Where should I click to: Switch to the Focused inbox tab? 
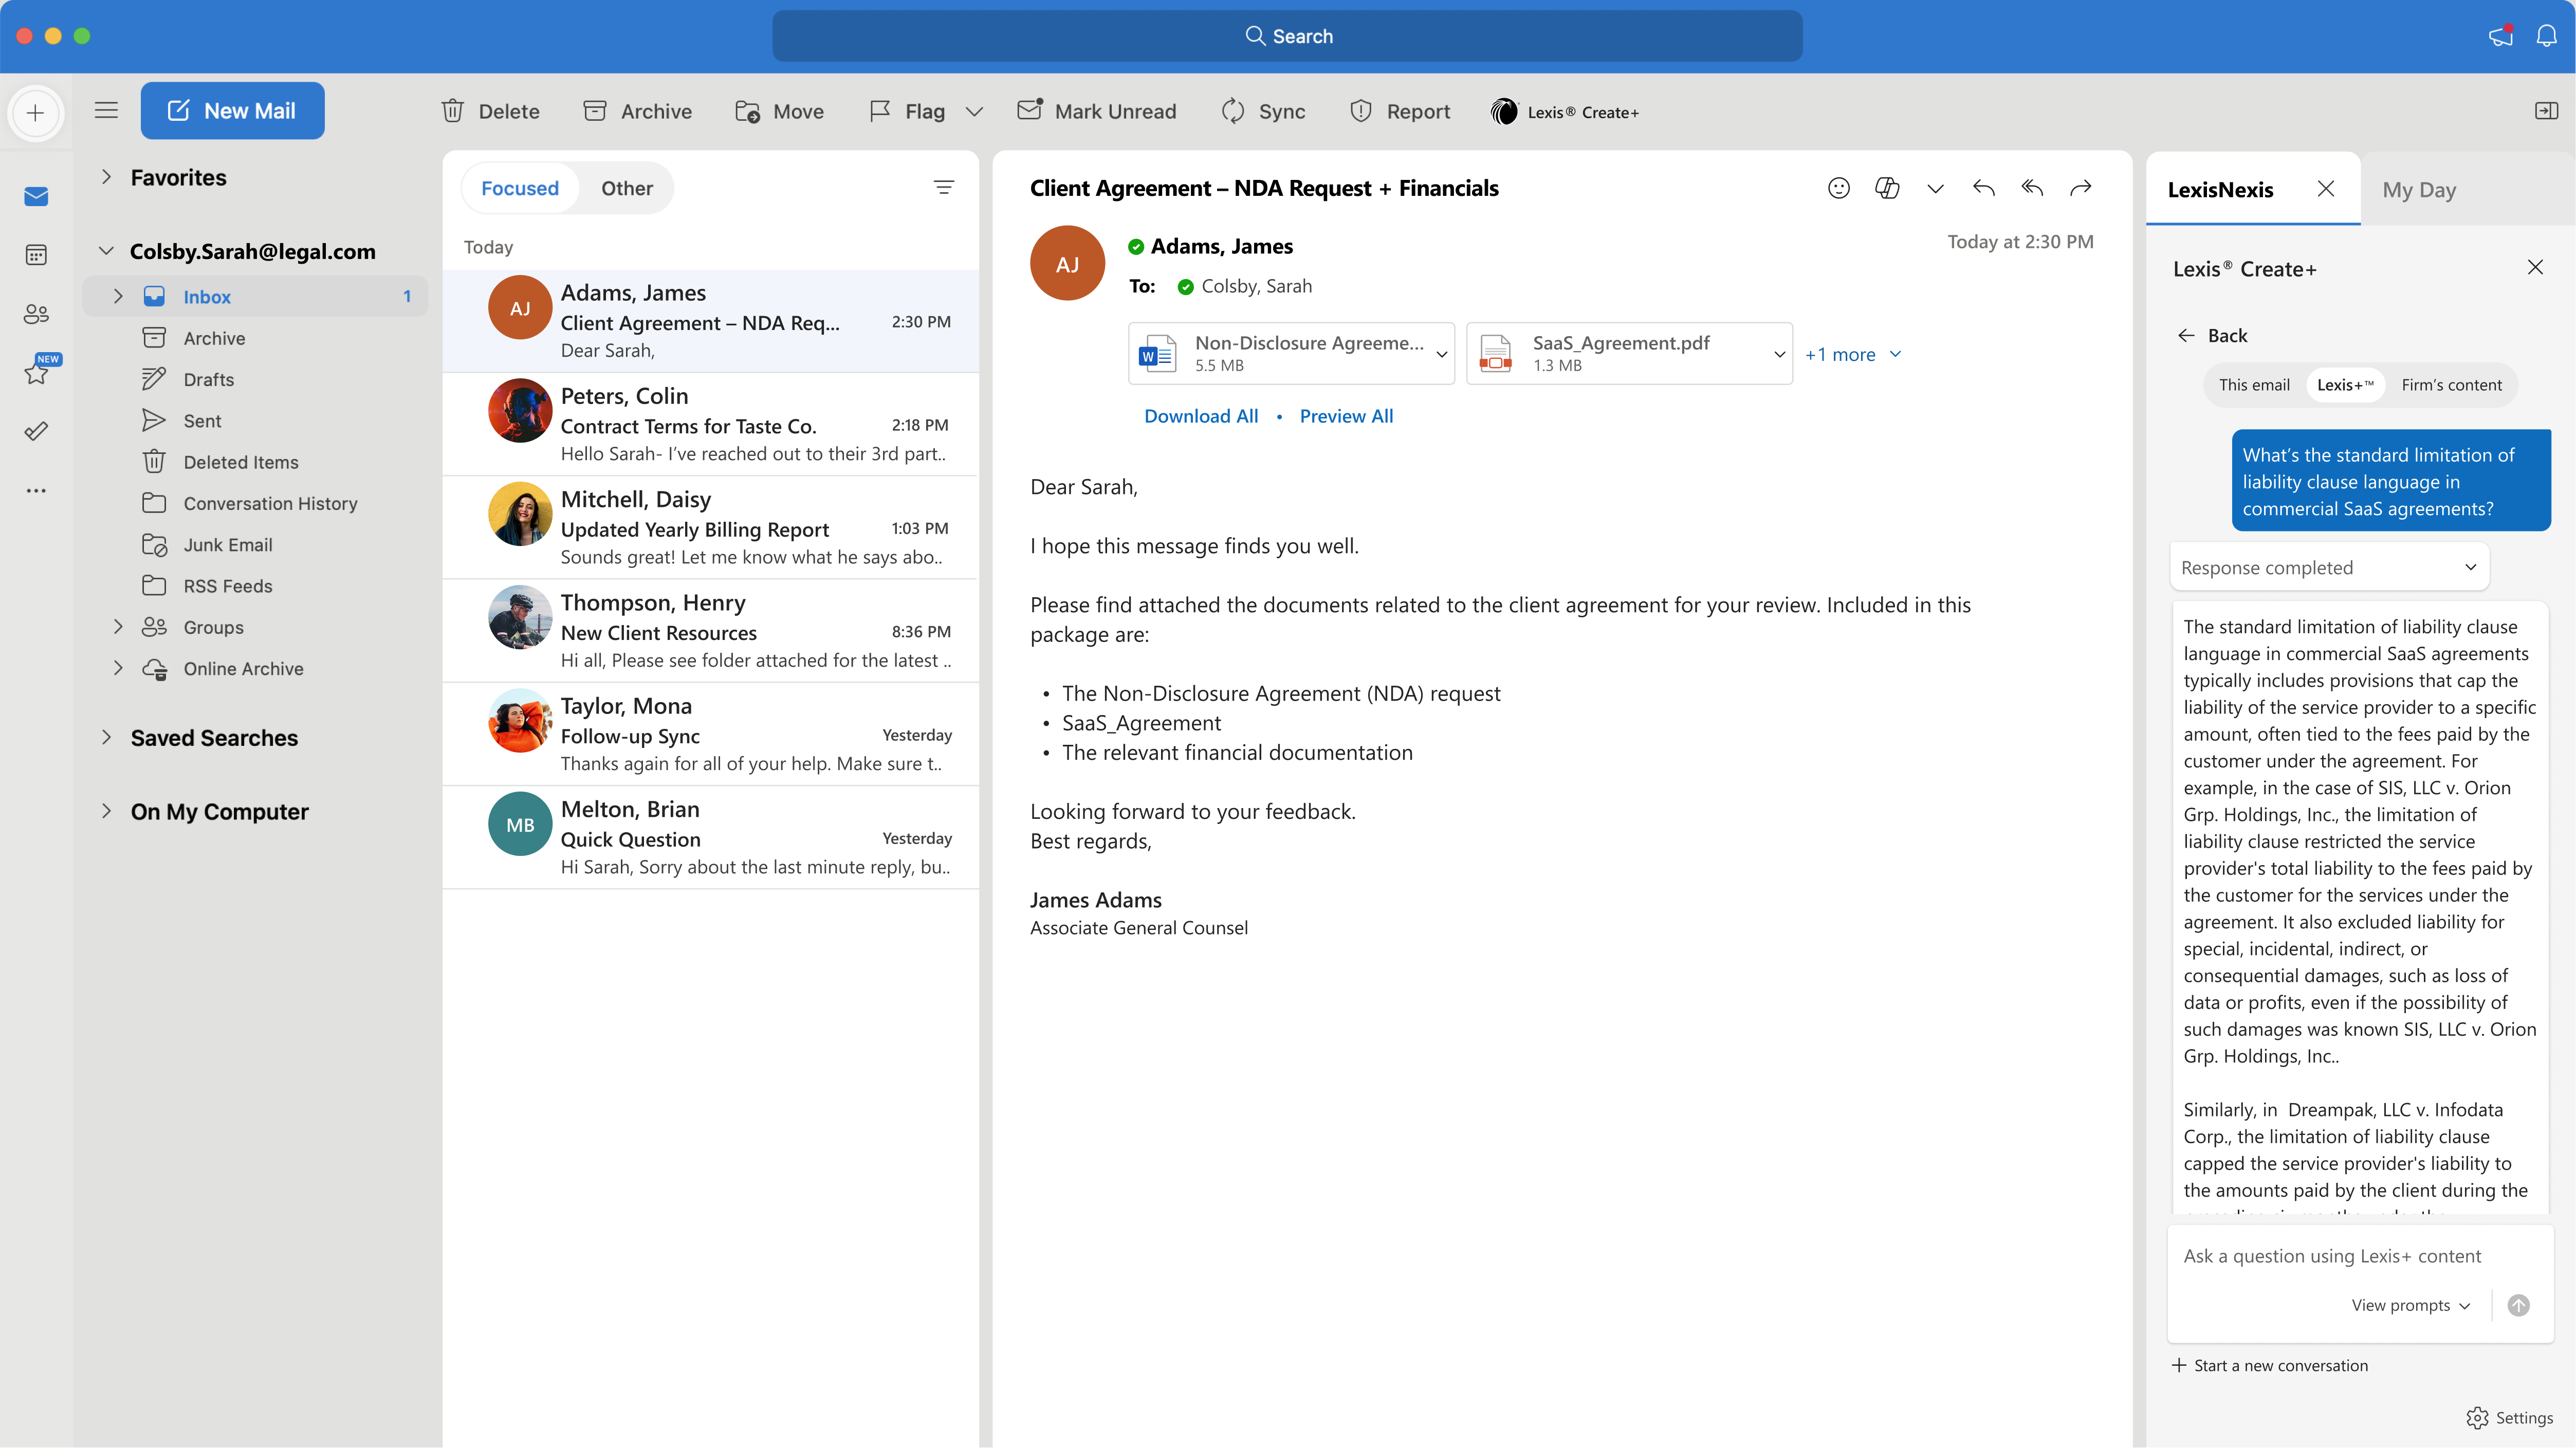520,188
